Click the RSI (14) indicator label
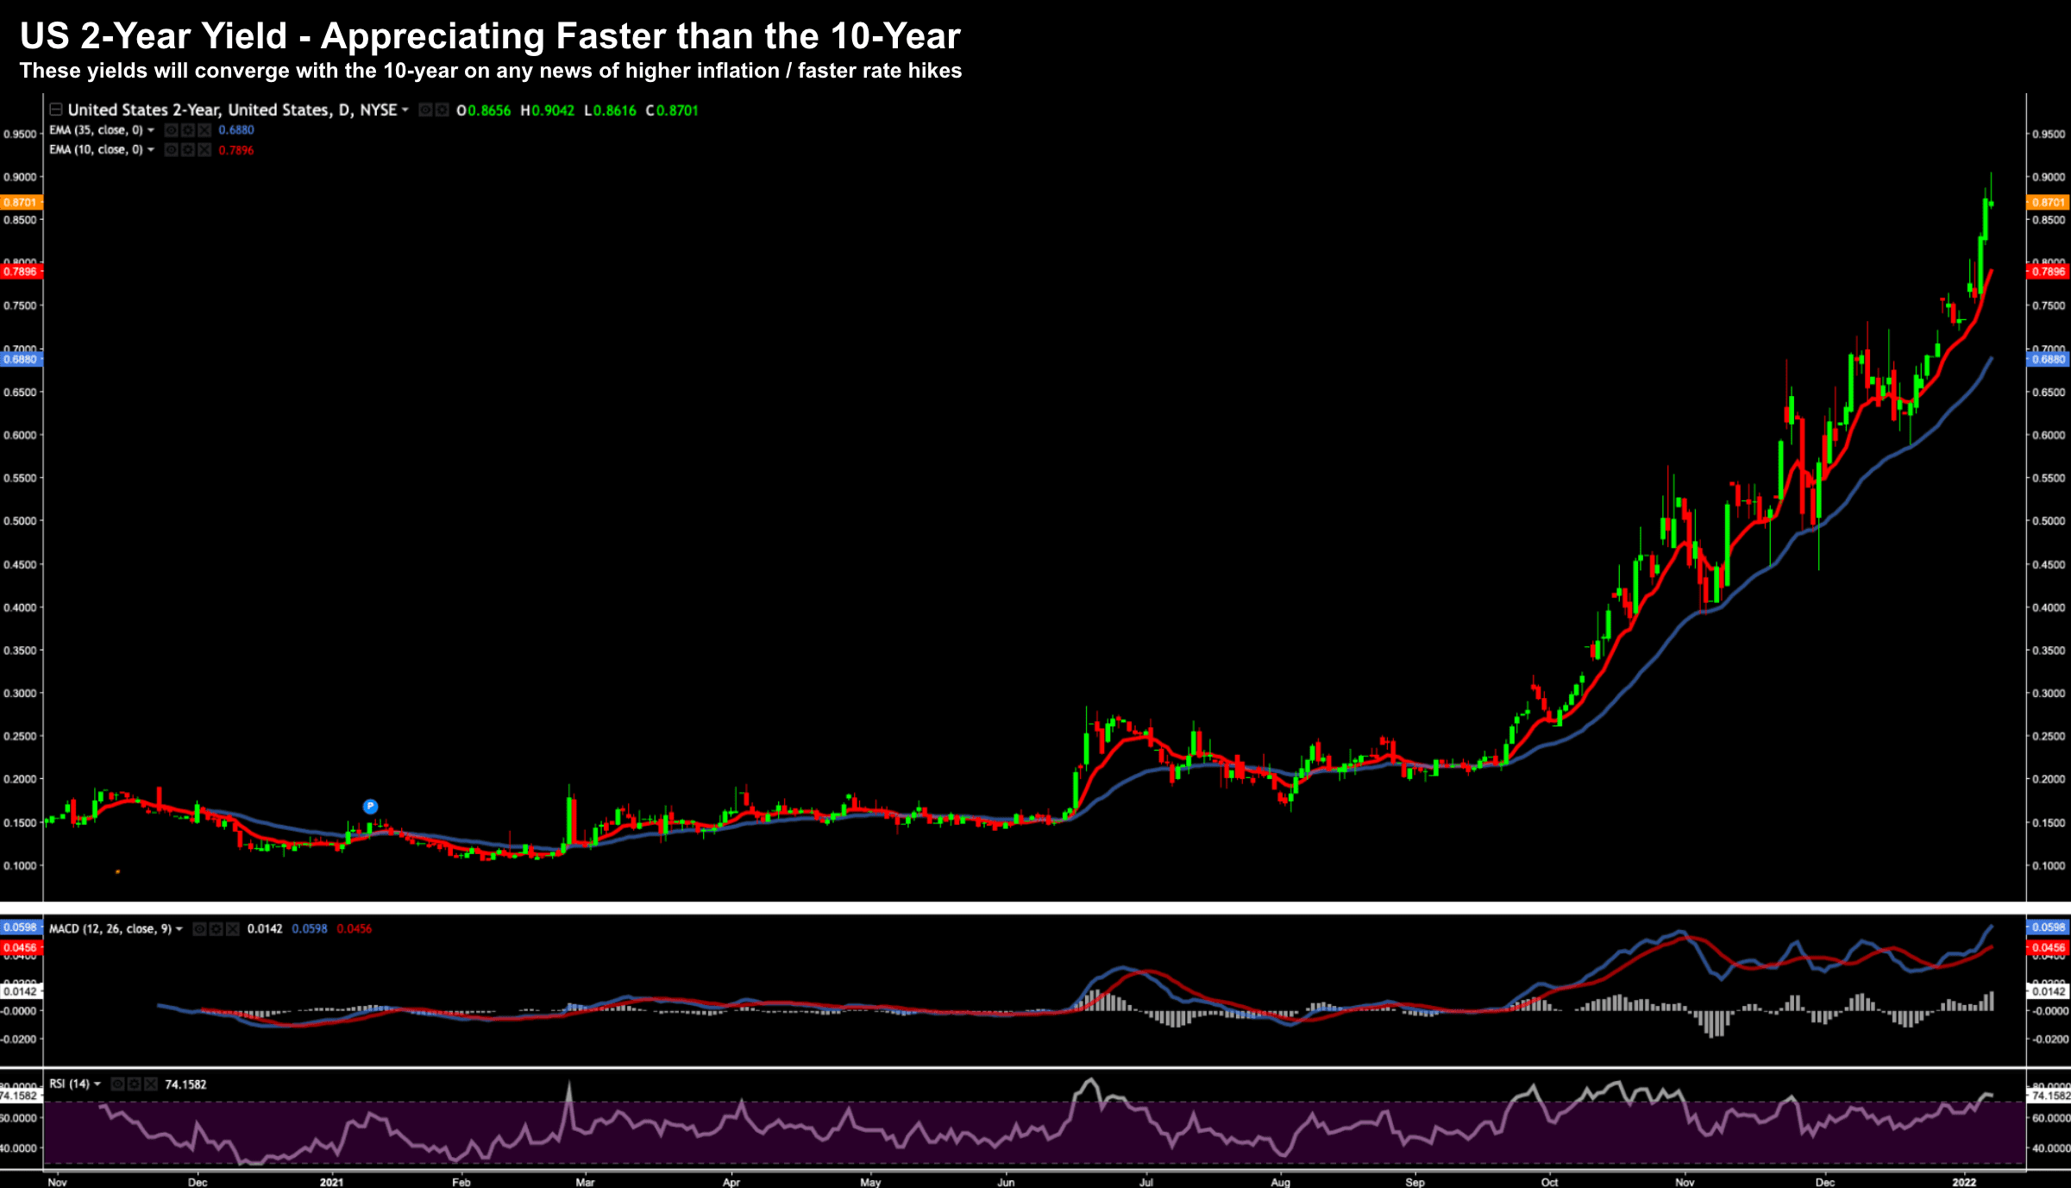 tap(69, 1084)
